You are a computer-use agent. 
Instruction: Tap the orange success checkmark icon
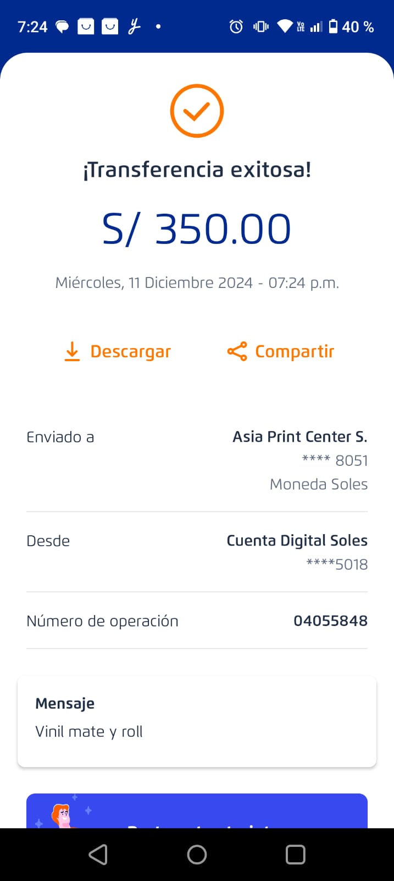point(197,111)
